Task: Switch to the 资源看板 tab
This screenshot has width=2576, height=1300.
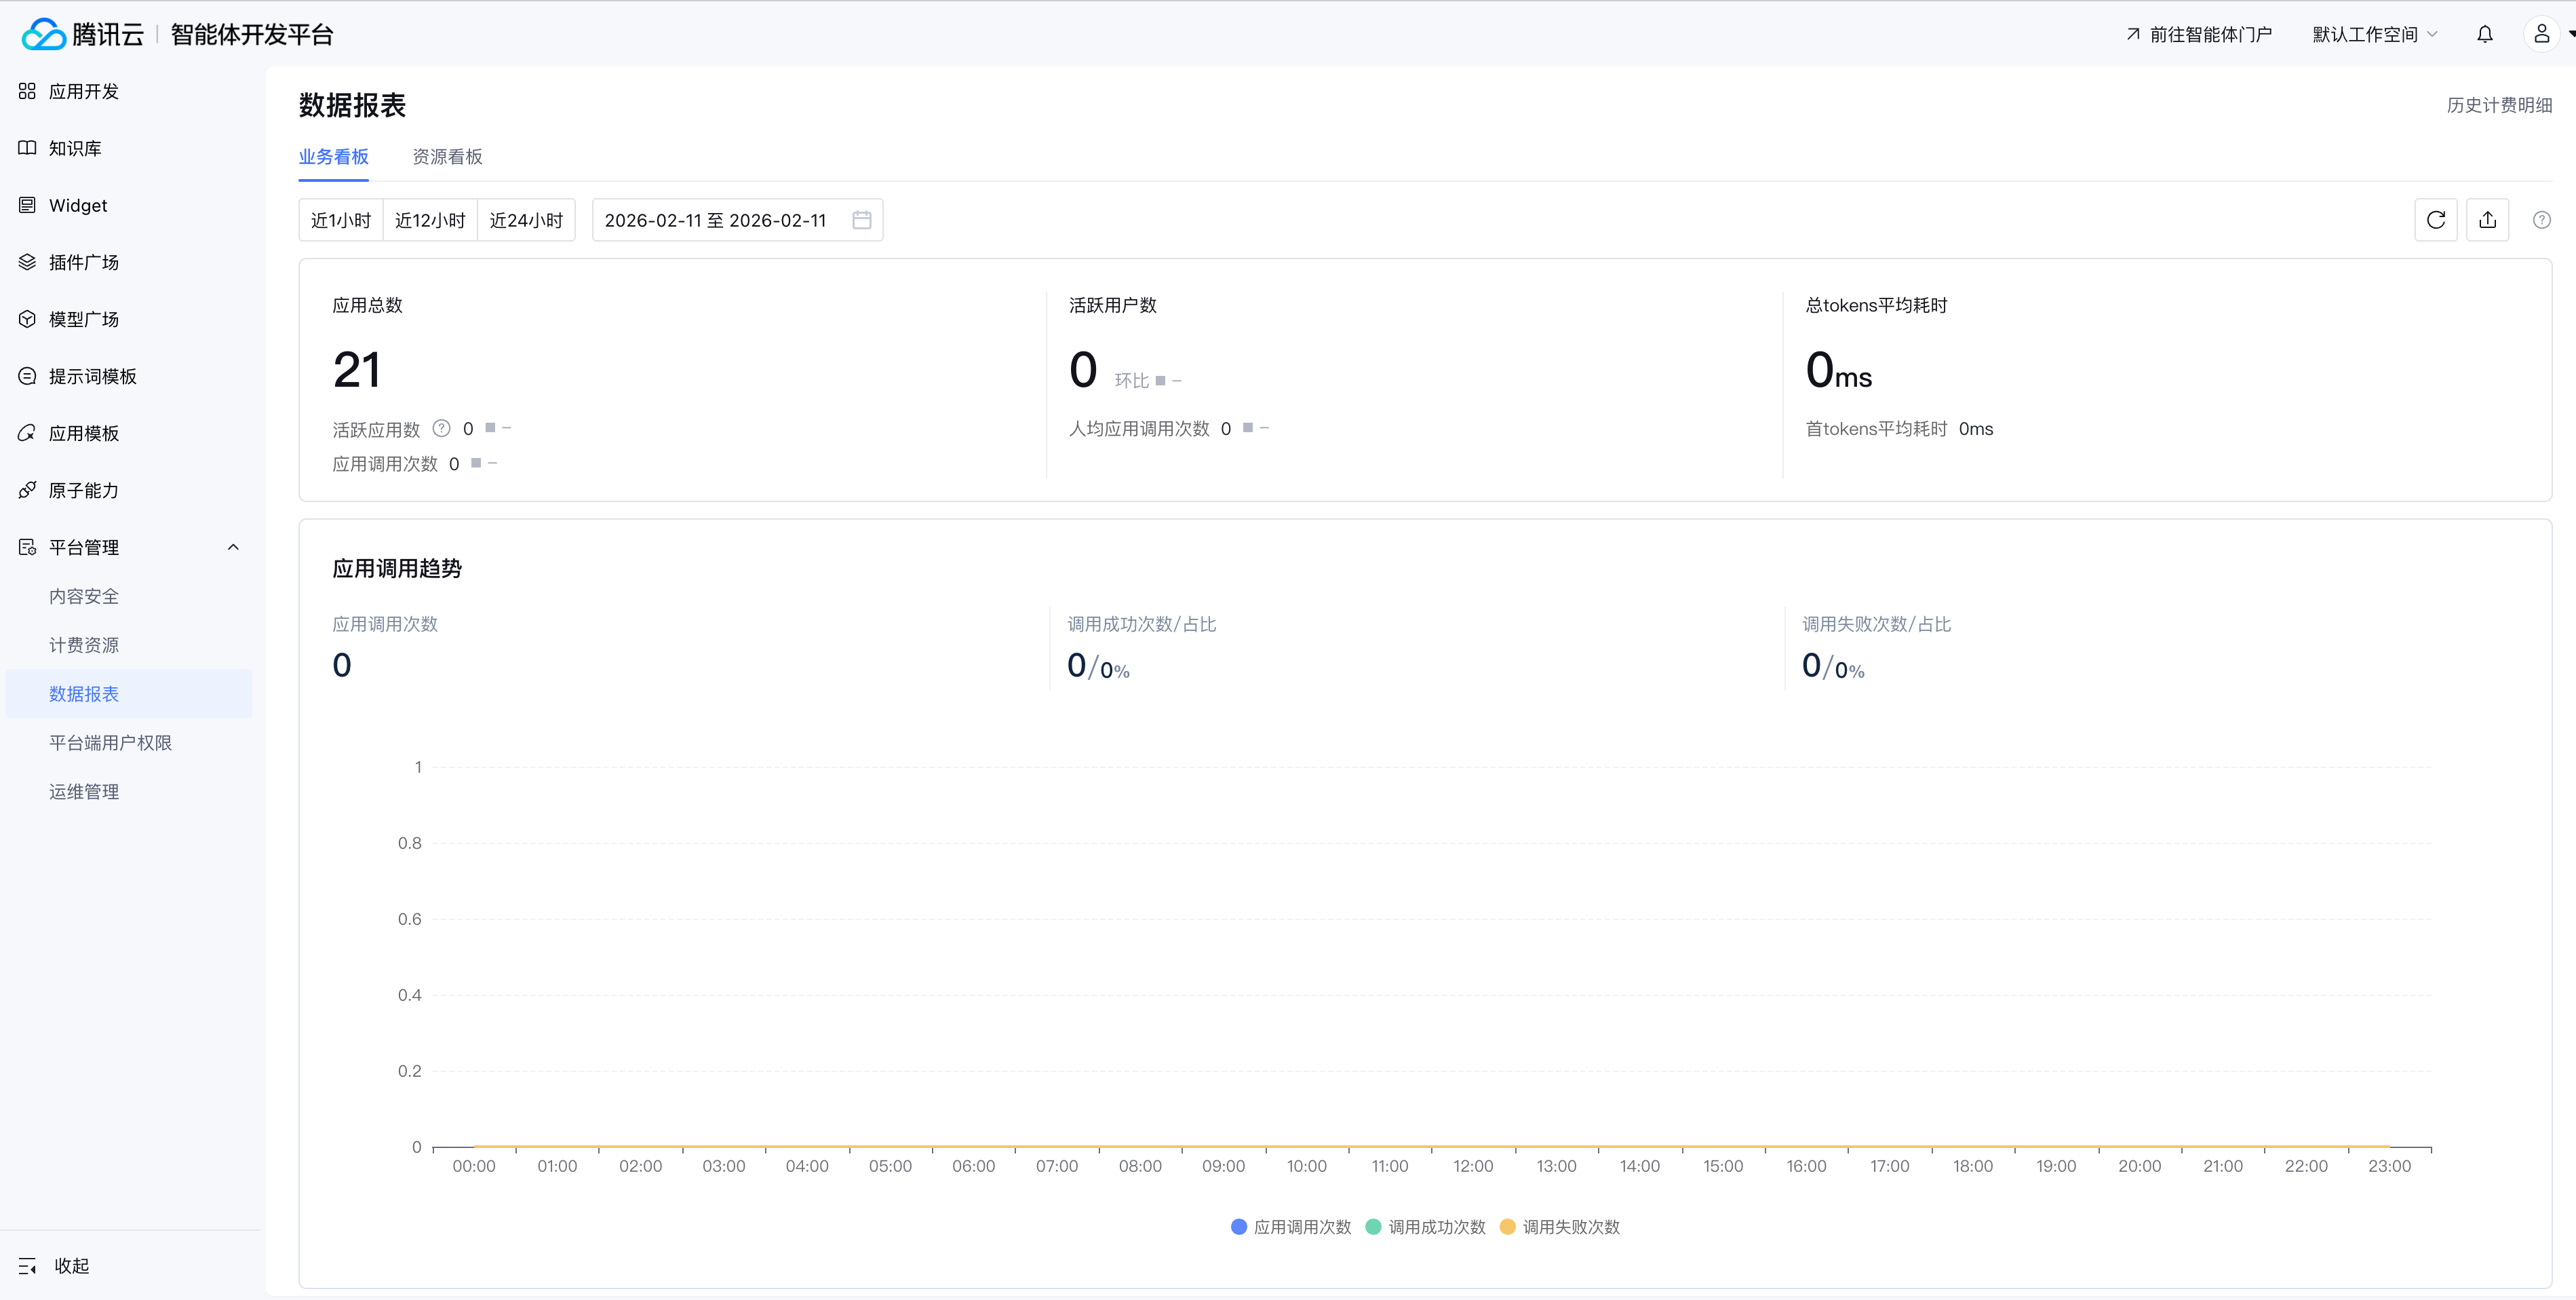Action: pyautogui.click(x=447, y=157)
